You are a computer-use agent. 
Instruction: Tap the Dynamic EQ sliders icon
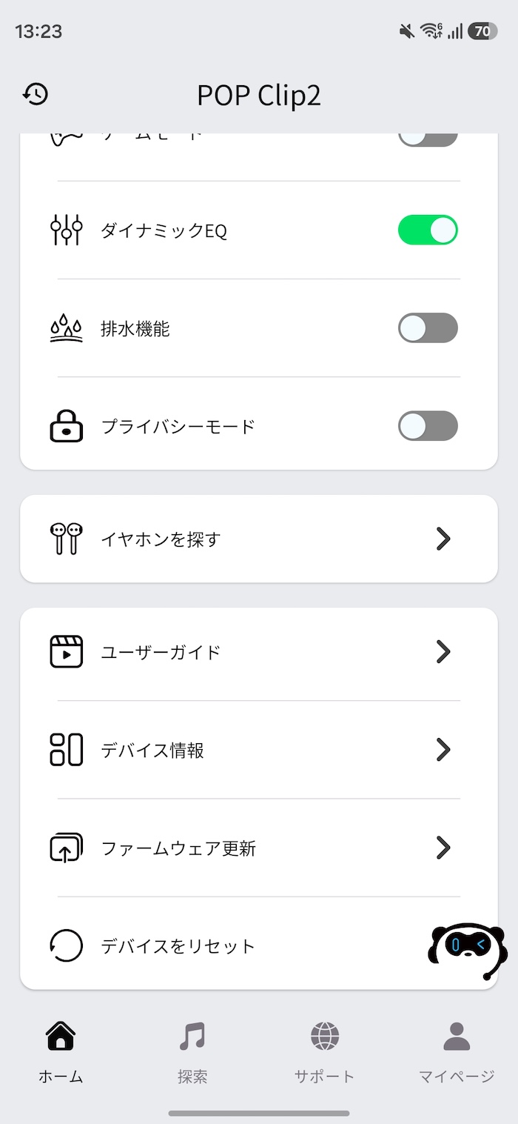pyautogui.click(x=66, y=230)
